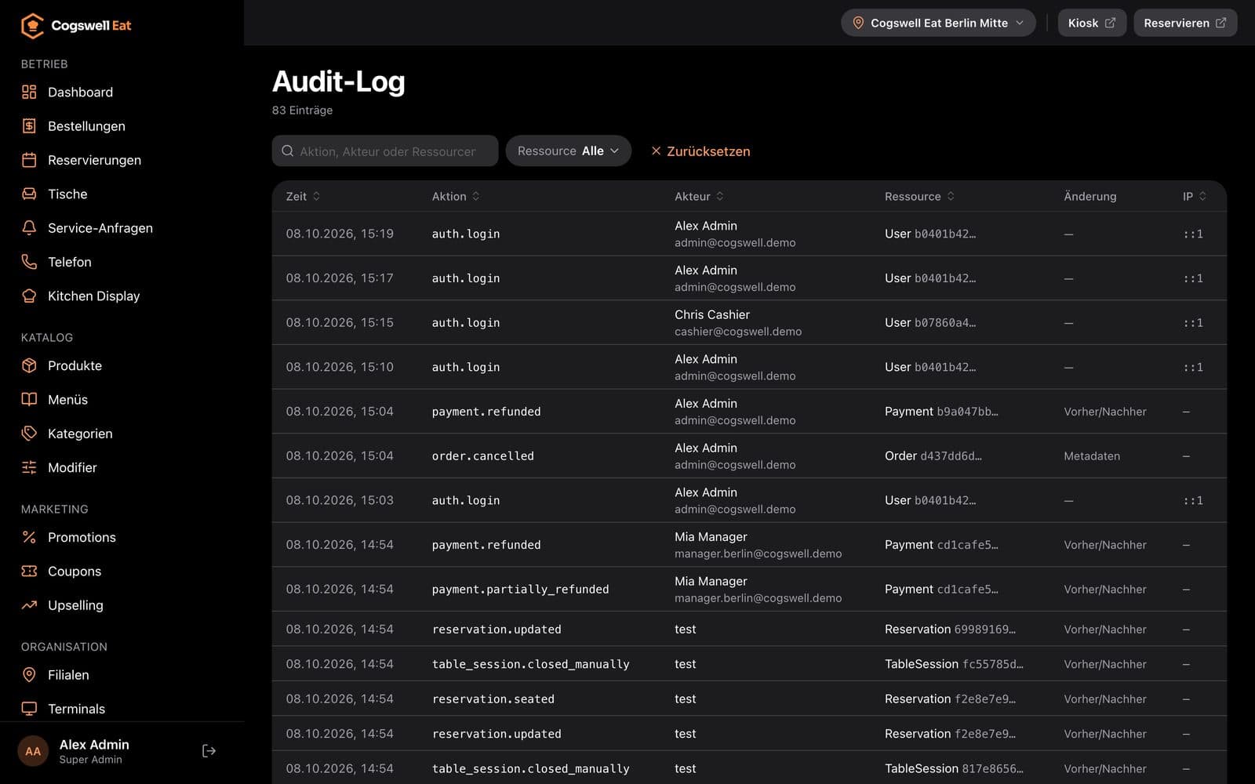Click the Reservierungen calendar icon

[29, 160]
